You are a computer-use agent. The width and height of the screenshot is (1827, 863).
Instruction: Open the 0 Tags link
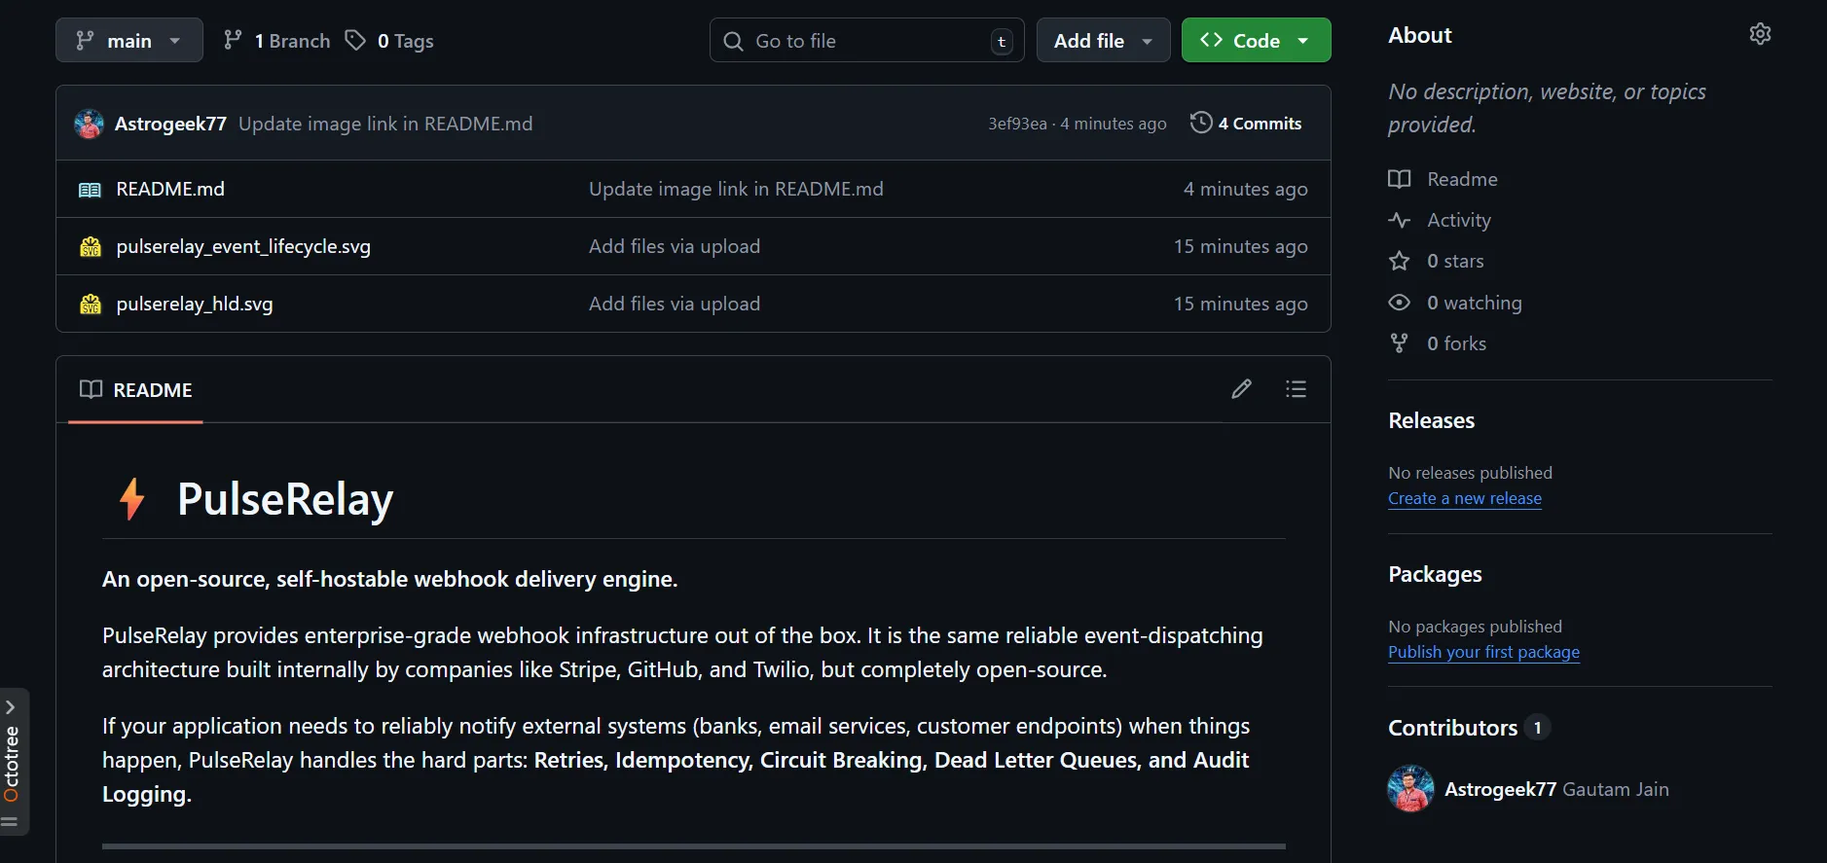point(389,41)
